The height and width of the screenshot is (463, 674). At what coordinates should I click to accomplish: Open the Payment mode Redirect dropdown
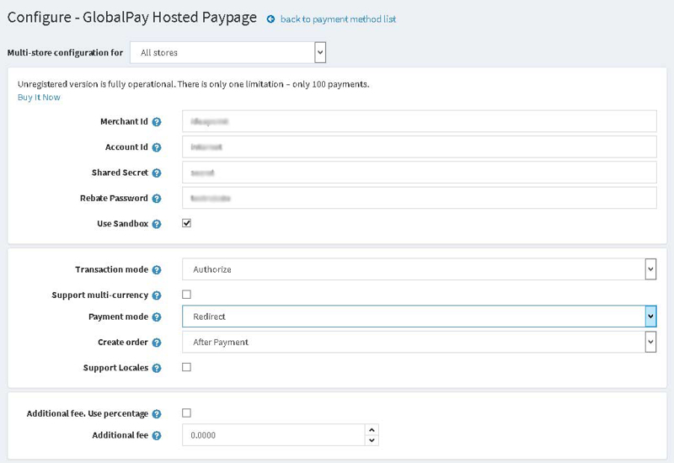(x=419, y=317)
